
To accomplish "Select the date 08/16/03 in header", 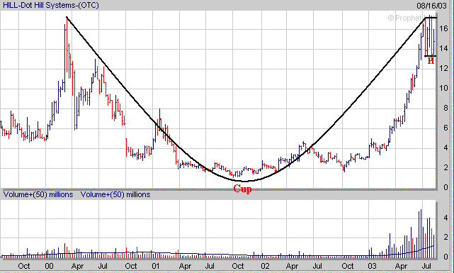I will pyautogui.click(x=432, y=6).
